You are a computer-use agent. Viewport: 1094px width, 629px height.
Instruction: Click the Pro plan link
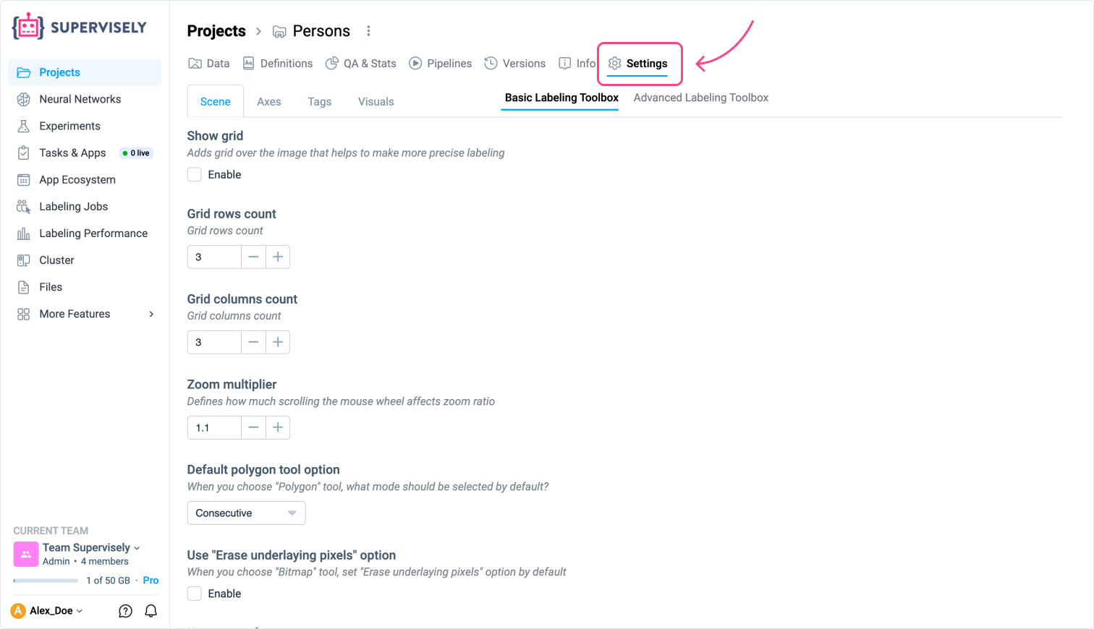(150, 580)
